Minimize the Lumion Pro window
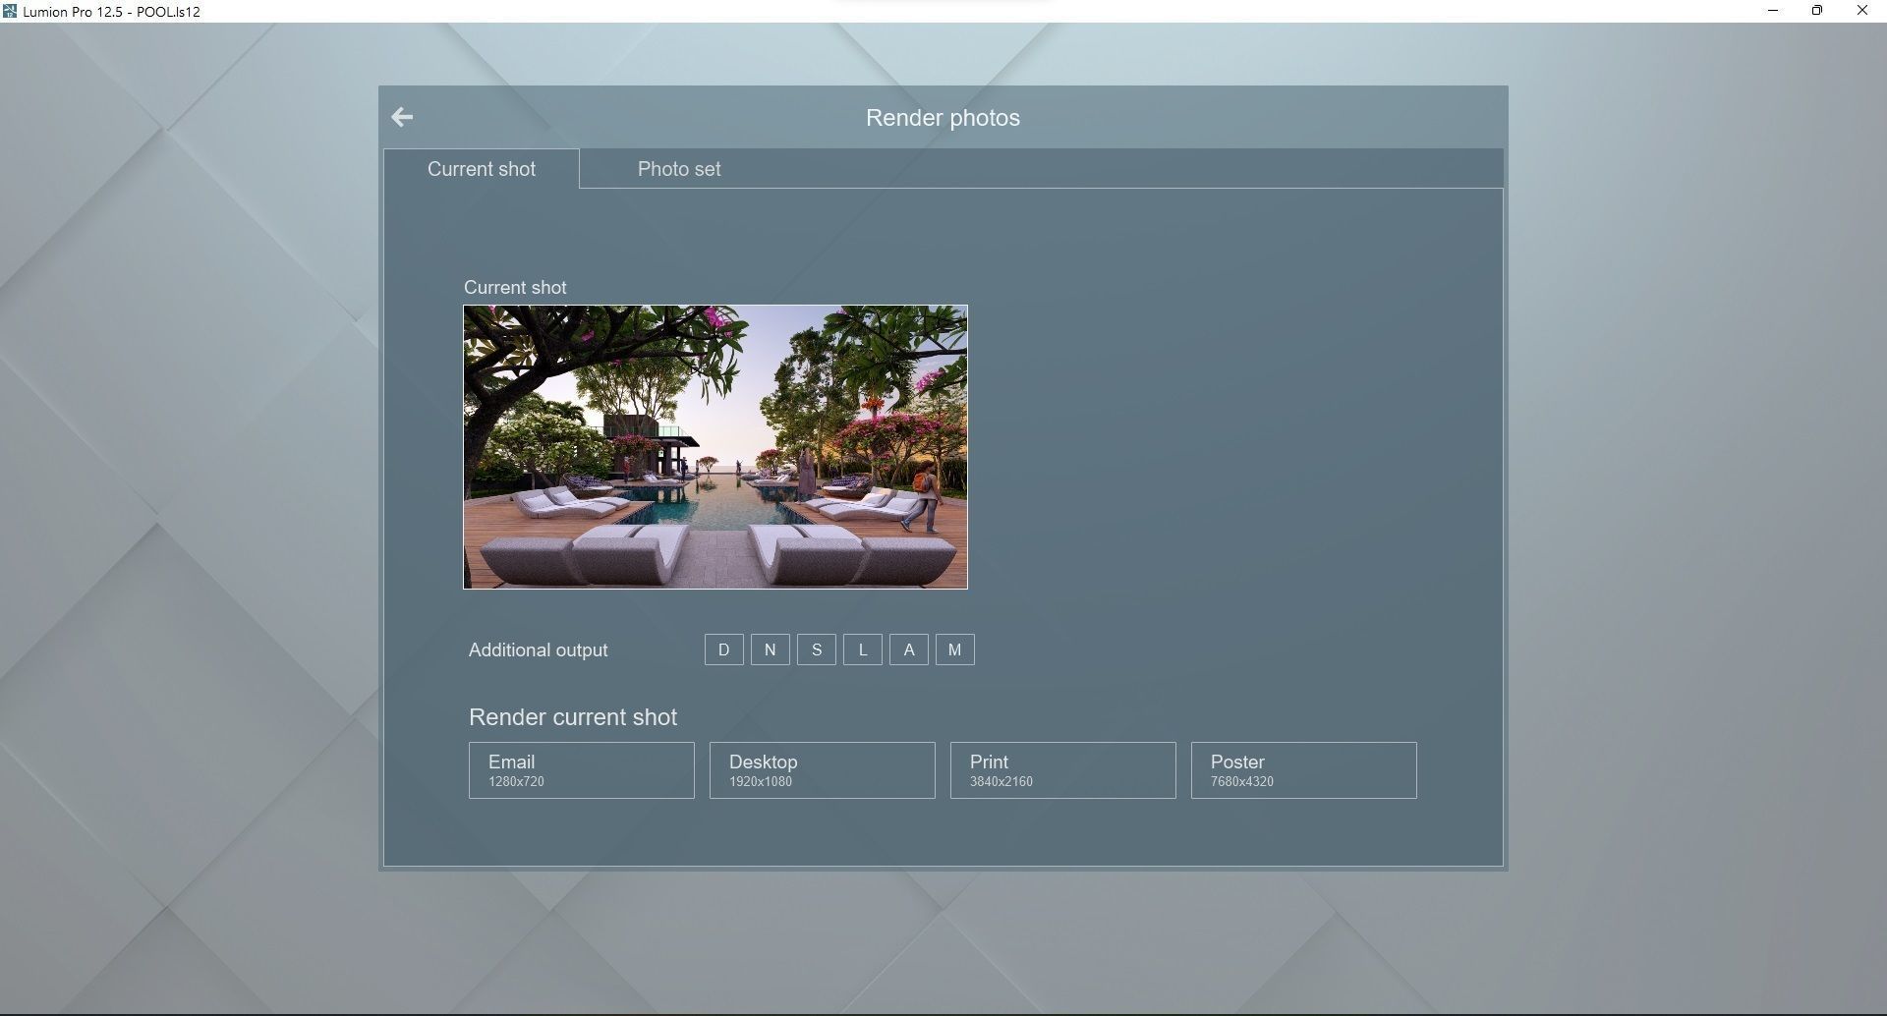Viewport: 1887px width, 1016px height. point(1773,11)
